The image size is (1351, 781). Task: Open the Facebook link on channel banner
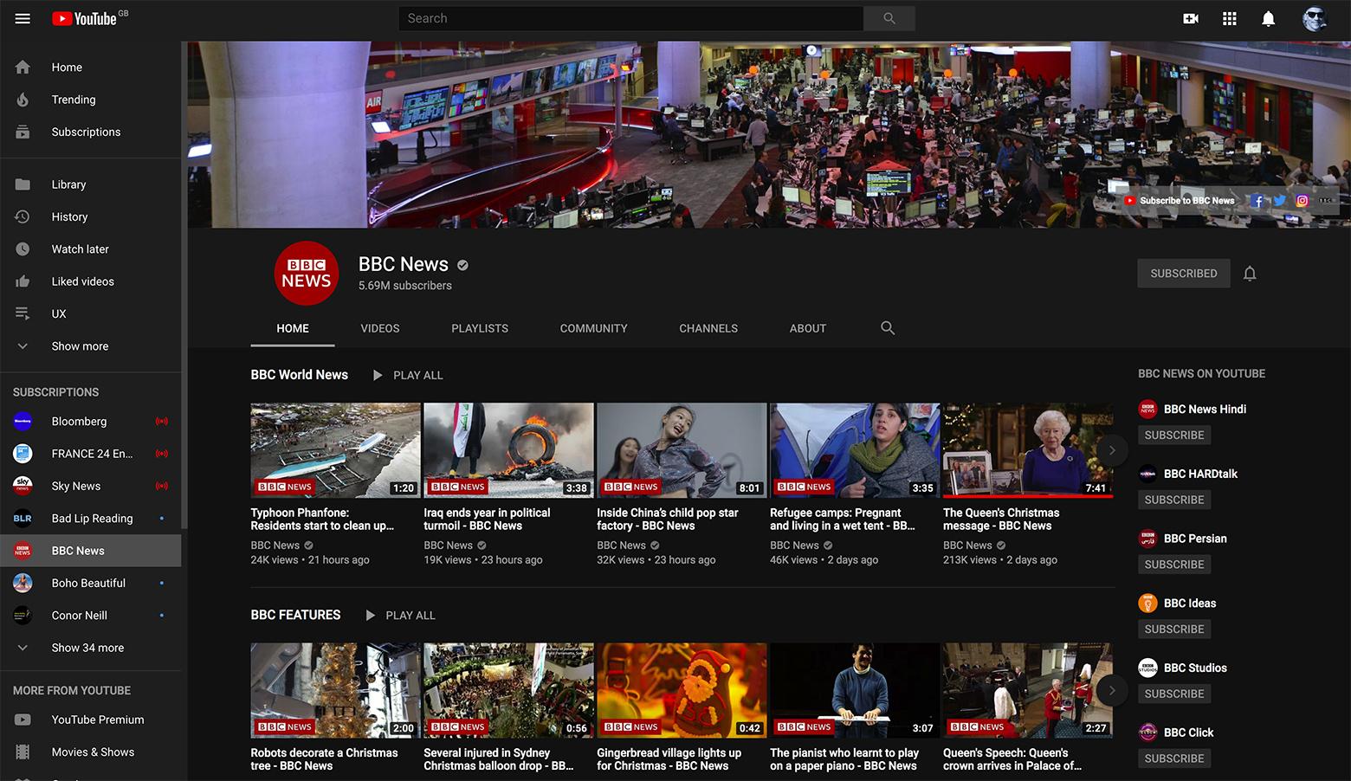click(1257, 201)
